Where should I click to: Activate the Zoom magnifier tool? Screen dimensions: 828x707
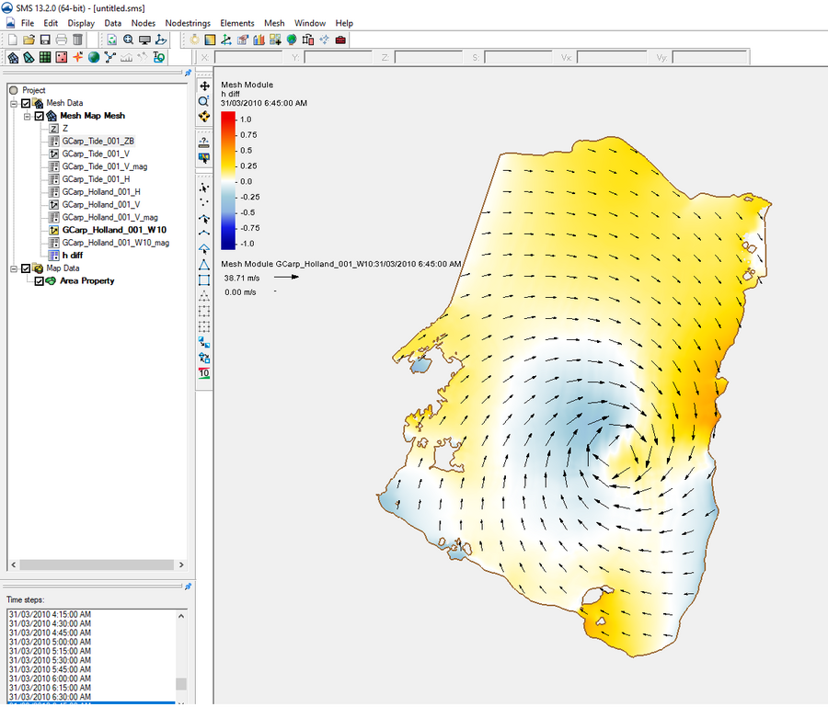click(x=204, y=101)
